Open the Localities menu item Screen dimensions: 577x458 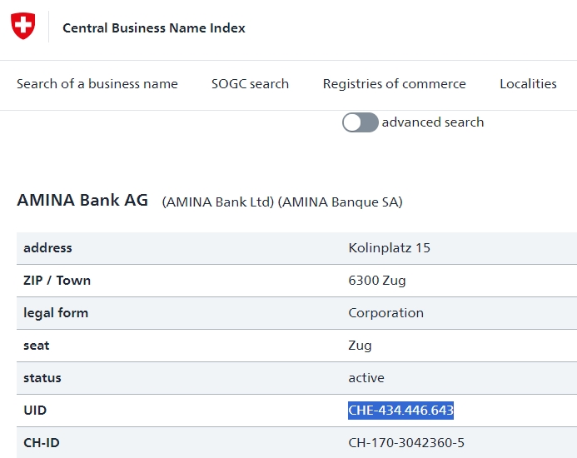528,84
